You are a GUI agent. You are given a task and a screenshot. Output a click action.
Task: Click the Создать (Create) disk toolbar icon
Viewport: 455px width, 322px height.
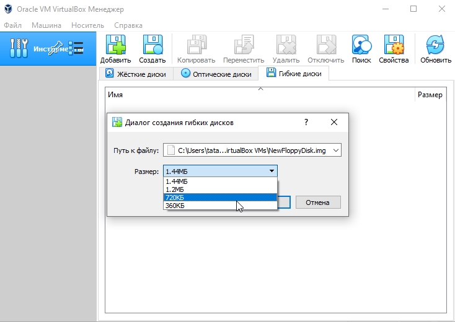pos(152,45)
